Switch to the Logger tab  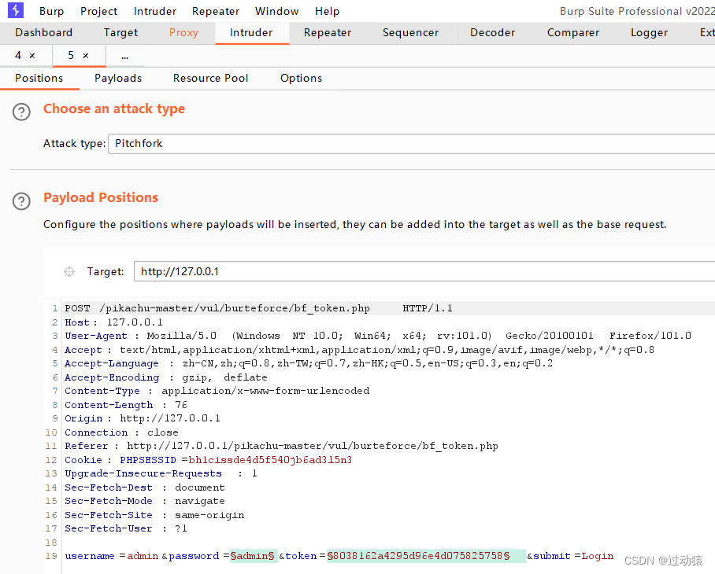(650, 33)
